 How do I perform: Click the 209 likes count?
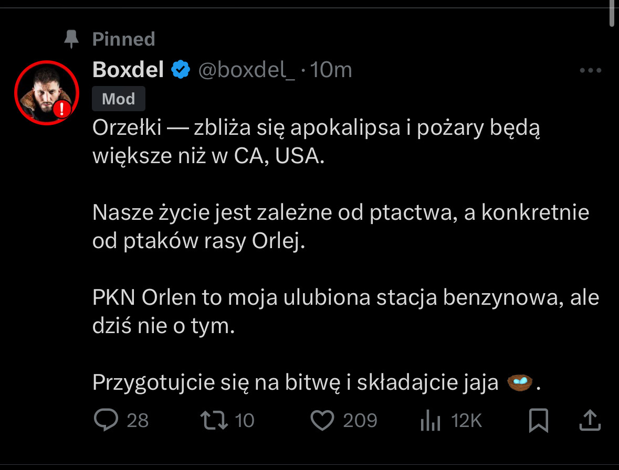pos(360,420)
